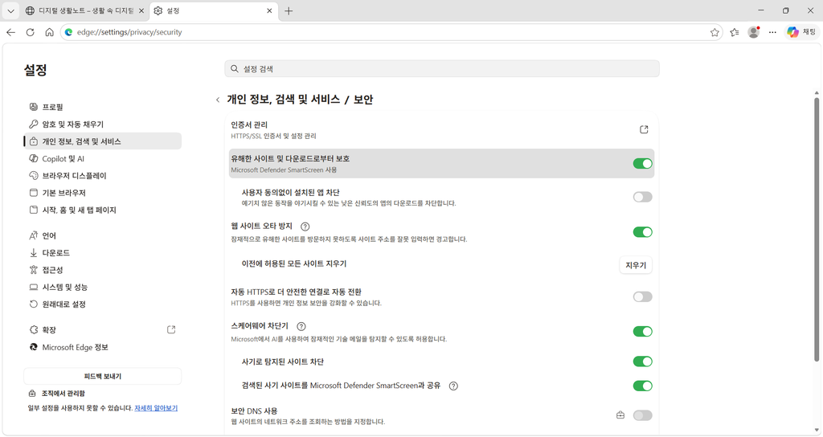Enable 사용자 동의없이 설치된 앱 차단 switch

(x=642, y=198)
